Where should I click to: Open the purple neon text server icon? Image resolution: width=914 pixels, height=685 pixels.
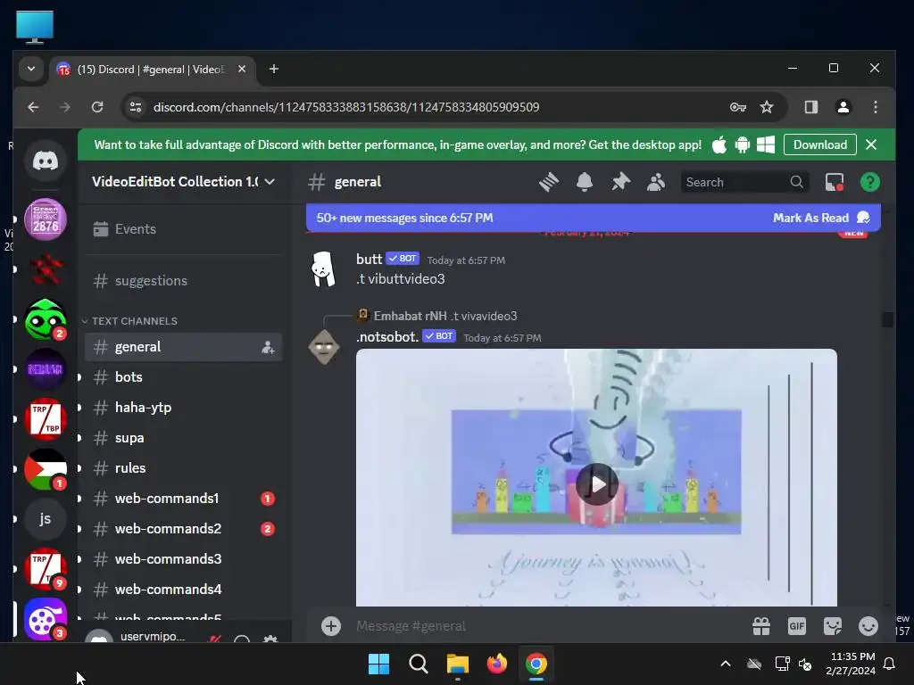pos(46,369)
